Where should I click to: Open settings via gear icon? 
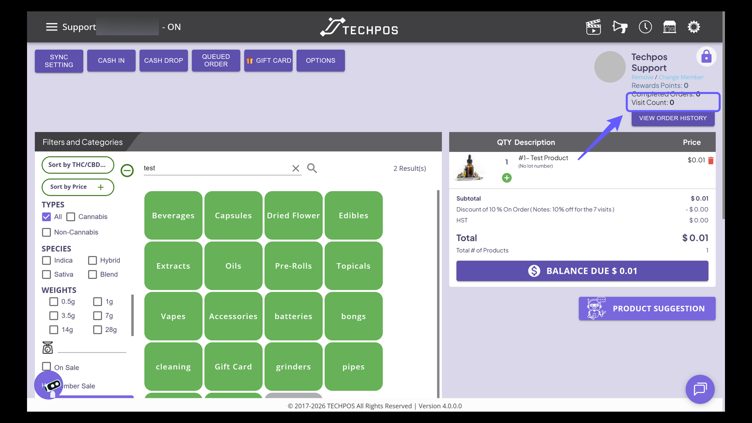[x=694, y=27]
